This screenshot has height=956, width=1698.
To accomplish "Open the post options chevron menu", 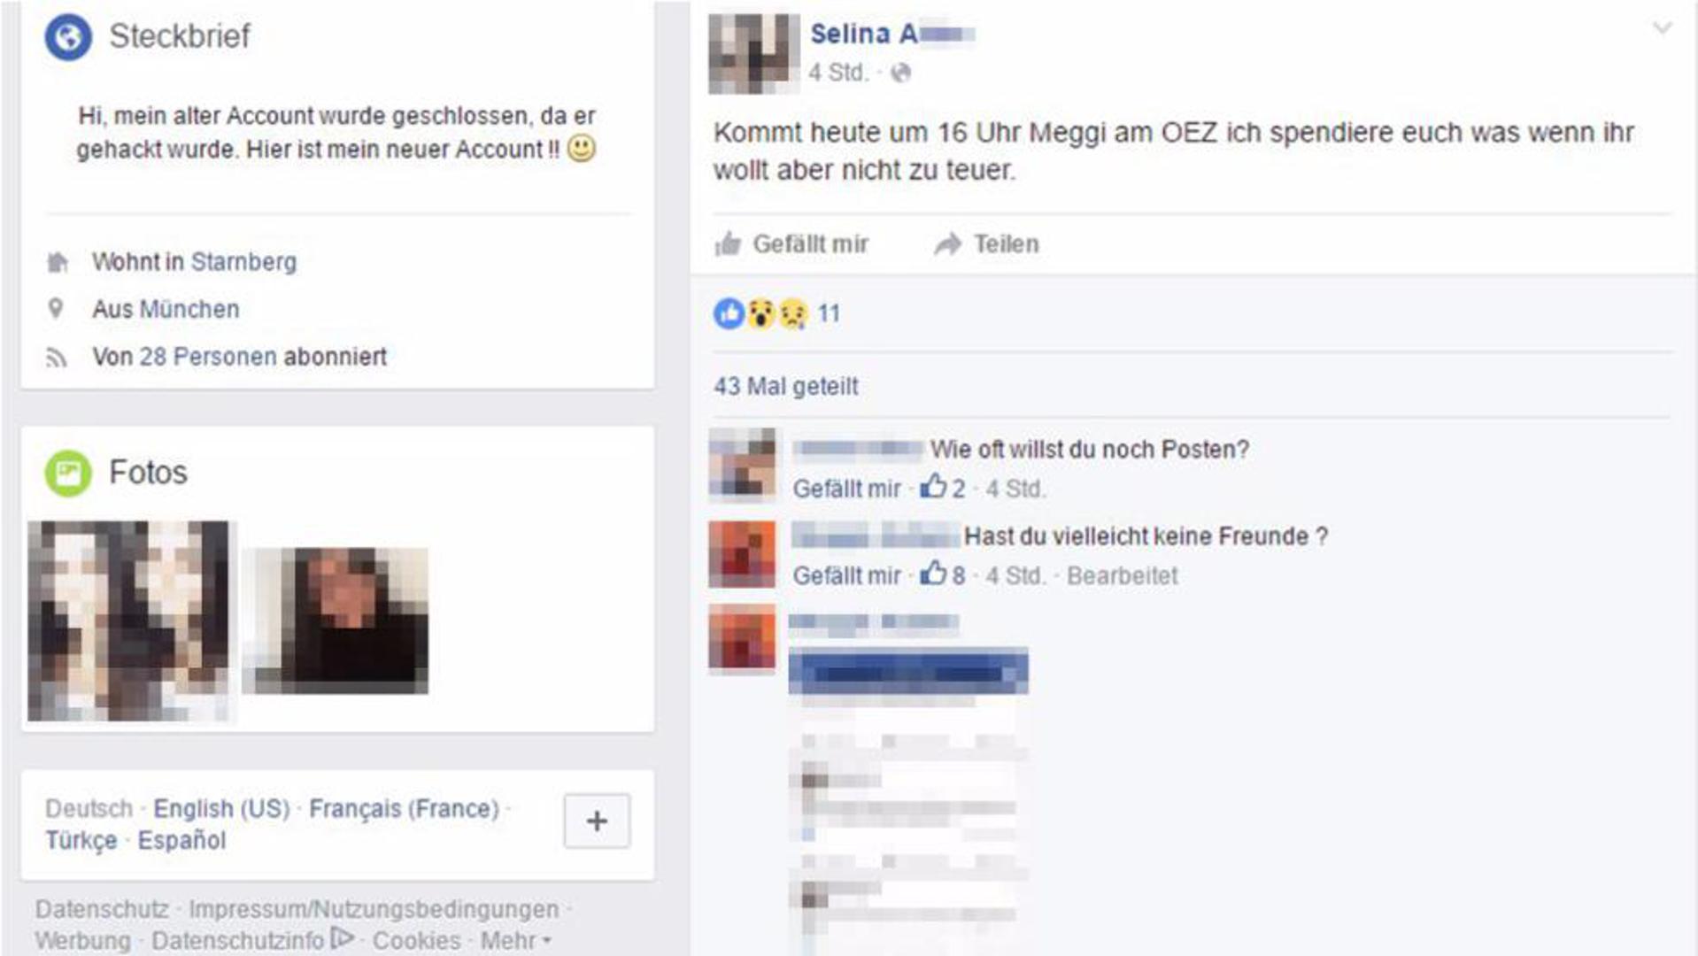I will click(x=1662, y=28).
